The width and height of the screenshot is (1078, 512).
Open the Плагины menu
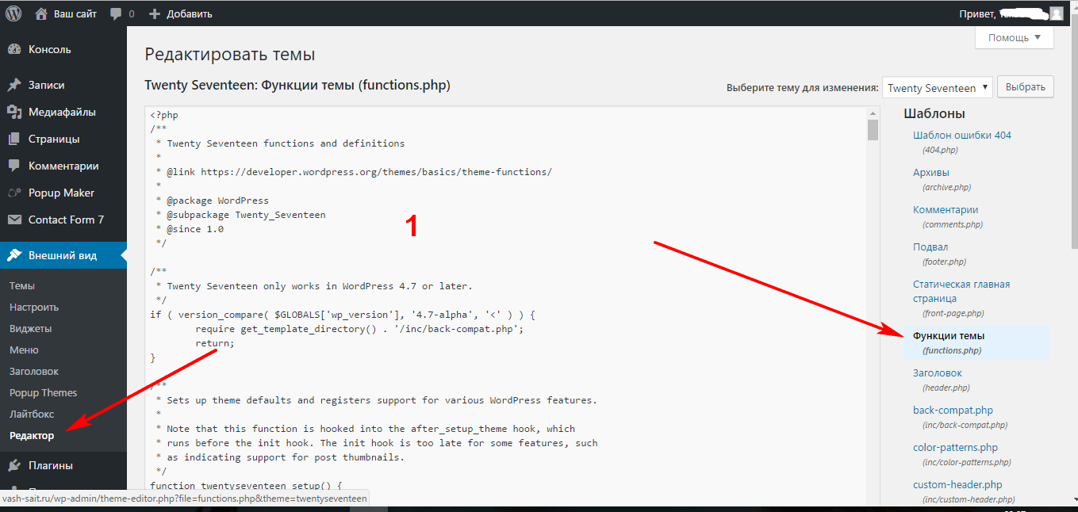pos(63,465)
